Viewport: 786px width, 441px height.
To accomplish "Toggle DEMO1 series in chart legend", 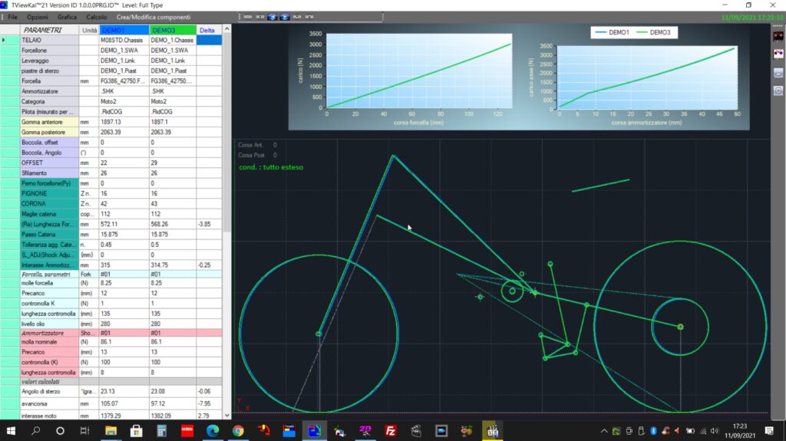I will click(x=610, y=32).
